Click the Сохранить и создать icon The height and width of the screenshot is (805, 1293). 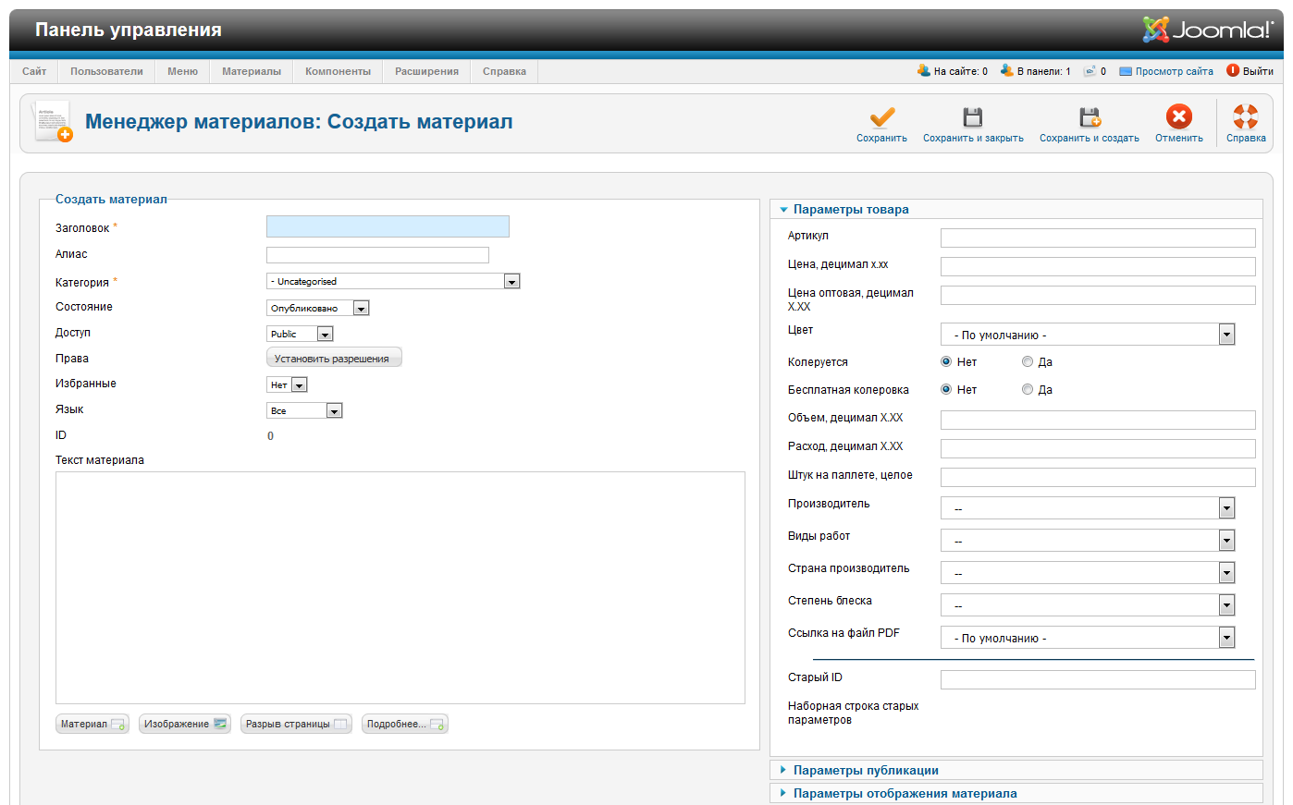pyautogui.click(x=1090, y=116)
